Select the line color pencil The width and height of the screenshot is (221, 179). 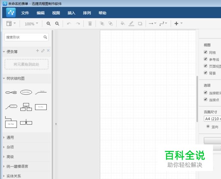pyautogui.click(x=131, y=24)
